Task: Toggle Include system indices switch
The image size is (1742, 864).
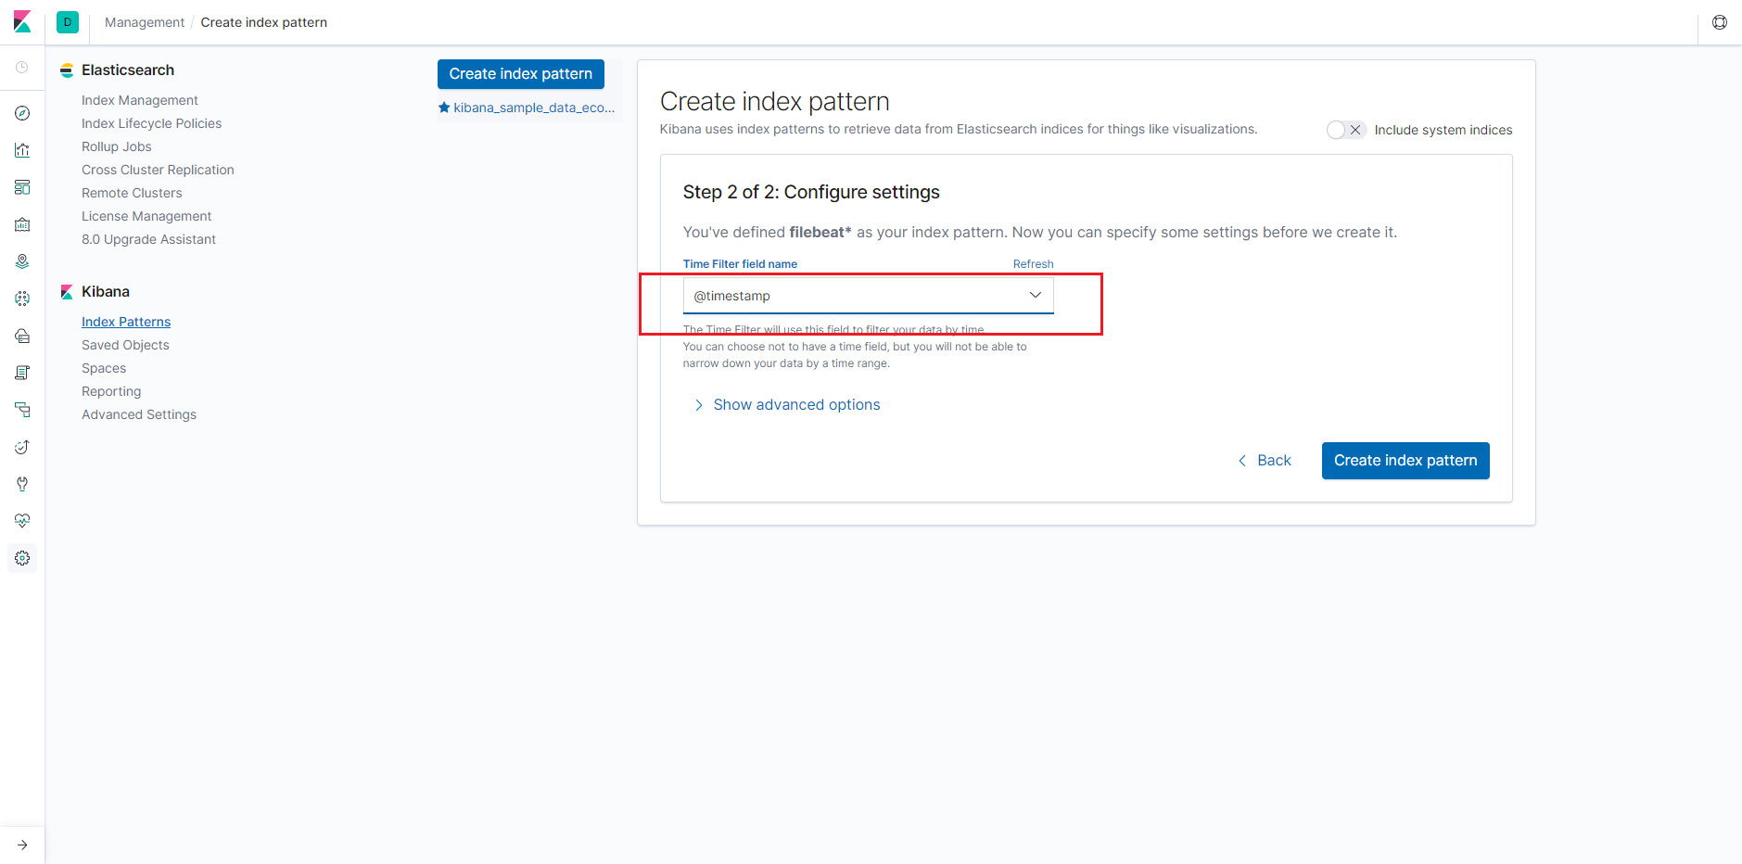Action: tap(1345, 130)
